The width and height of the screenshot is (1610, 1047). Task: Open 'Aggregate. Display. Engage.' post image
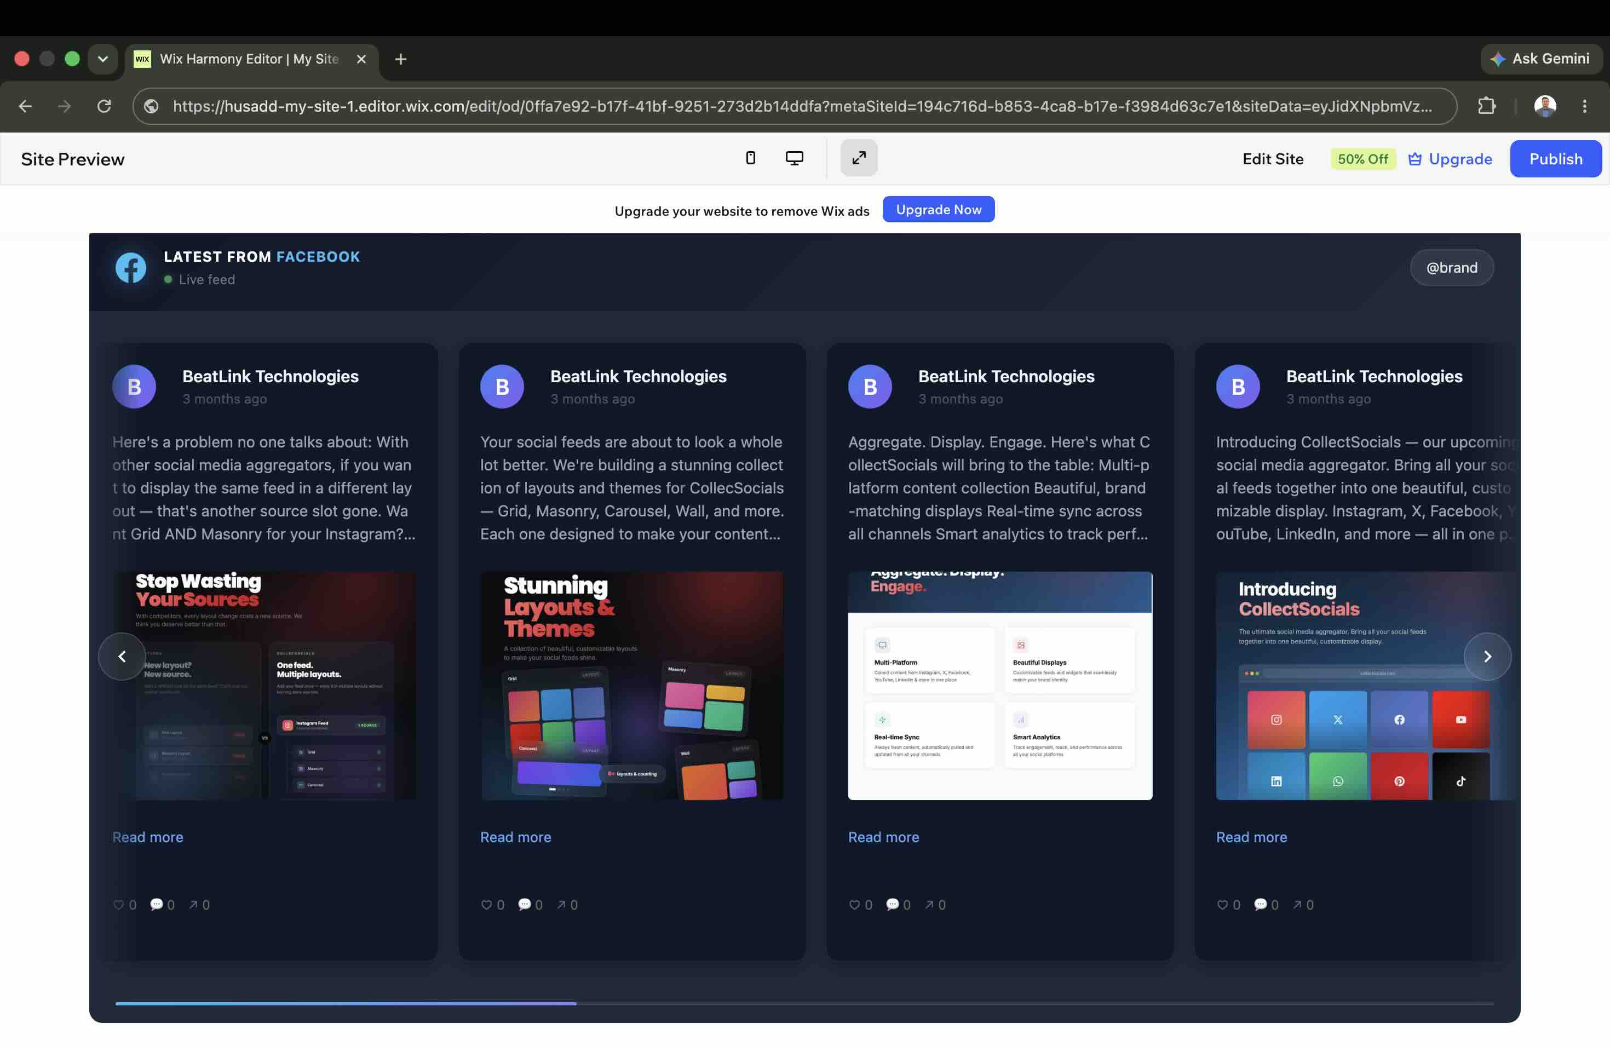click(1000, 686)
